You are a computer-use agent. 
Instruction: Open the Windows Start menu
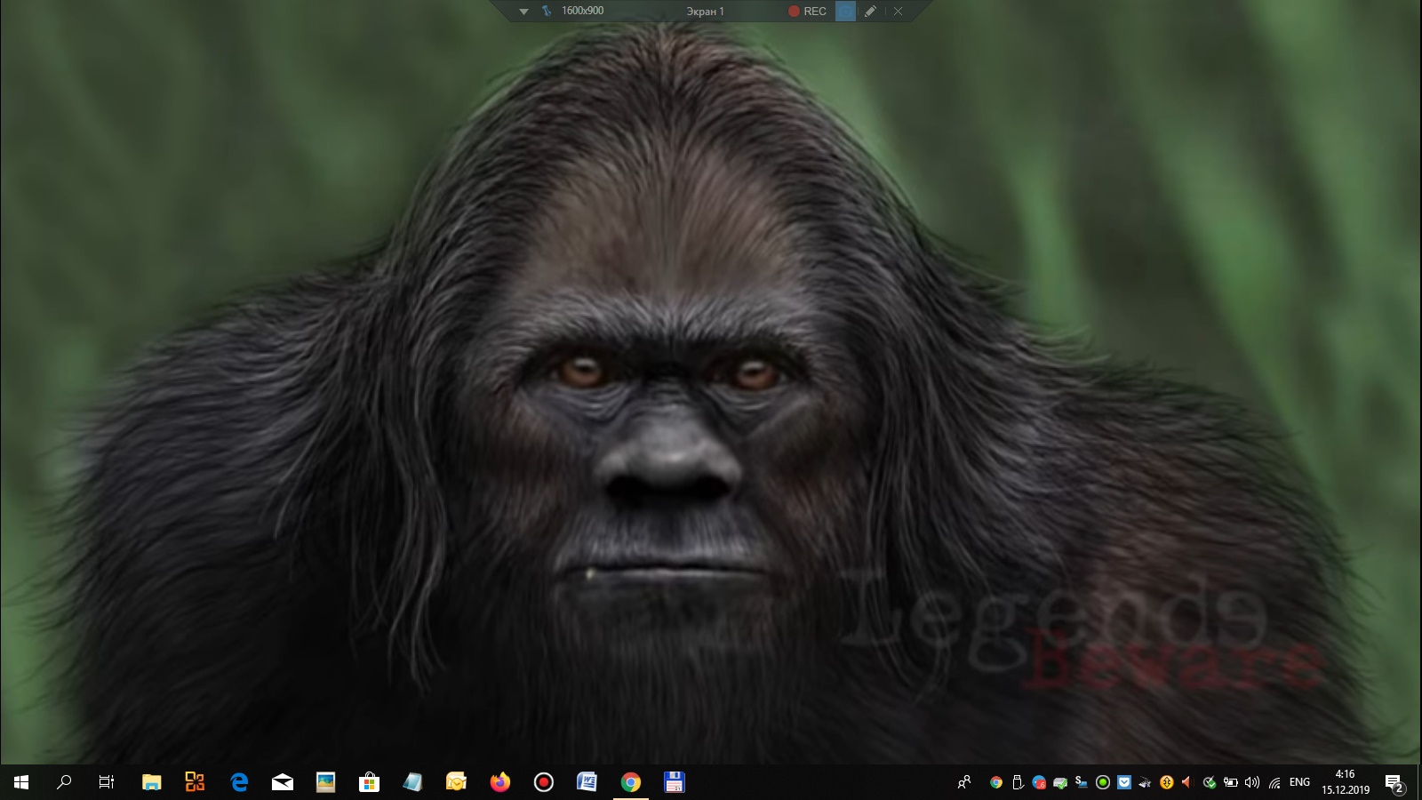coord(21,782)
